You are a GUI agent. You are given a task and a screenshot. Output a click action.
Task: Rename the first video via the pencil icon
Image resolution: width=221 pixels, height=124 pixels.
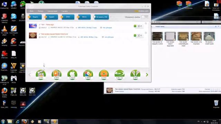tap(40, 24)
